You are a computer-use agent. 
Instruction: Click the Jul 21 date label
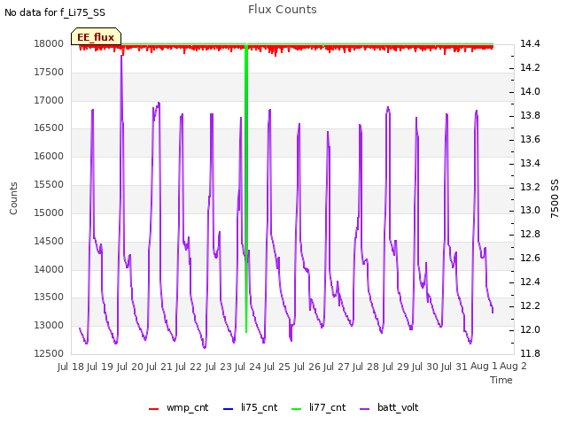tap(159, 367)
